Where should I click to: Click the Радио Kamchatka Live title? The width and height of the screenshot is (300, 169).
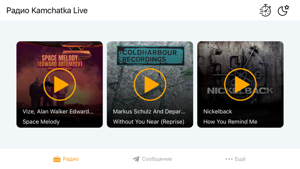[47, 11]
